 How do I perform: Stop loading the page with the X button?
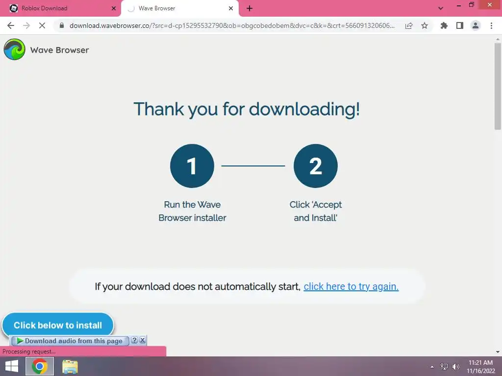[42, 25]
